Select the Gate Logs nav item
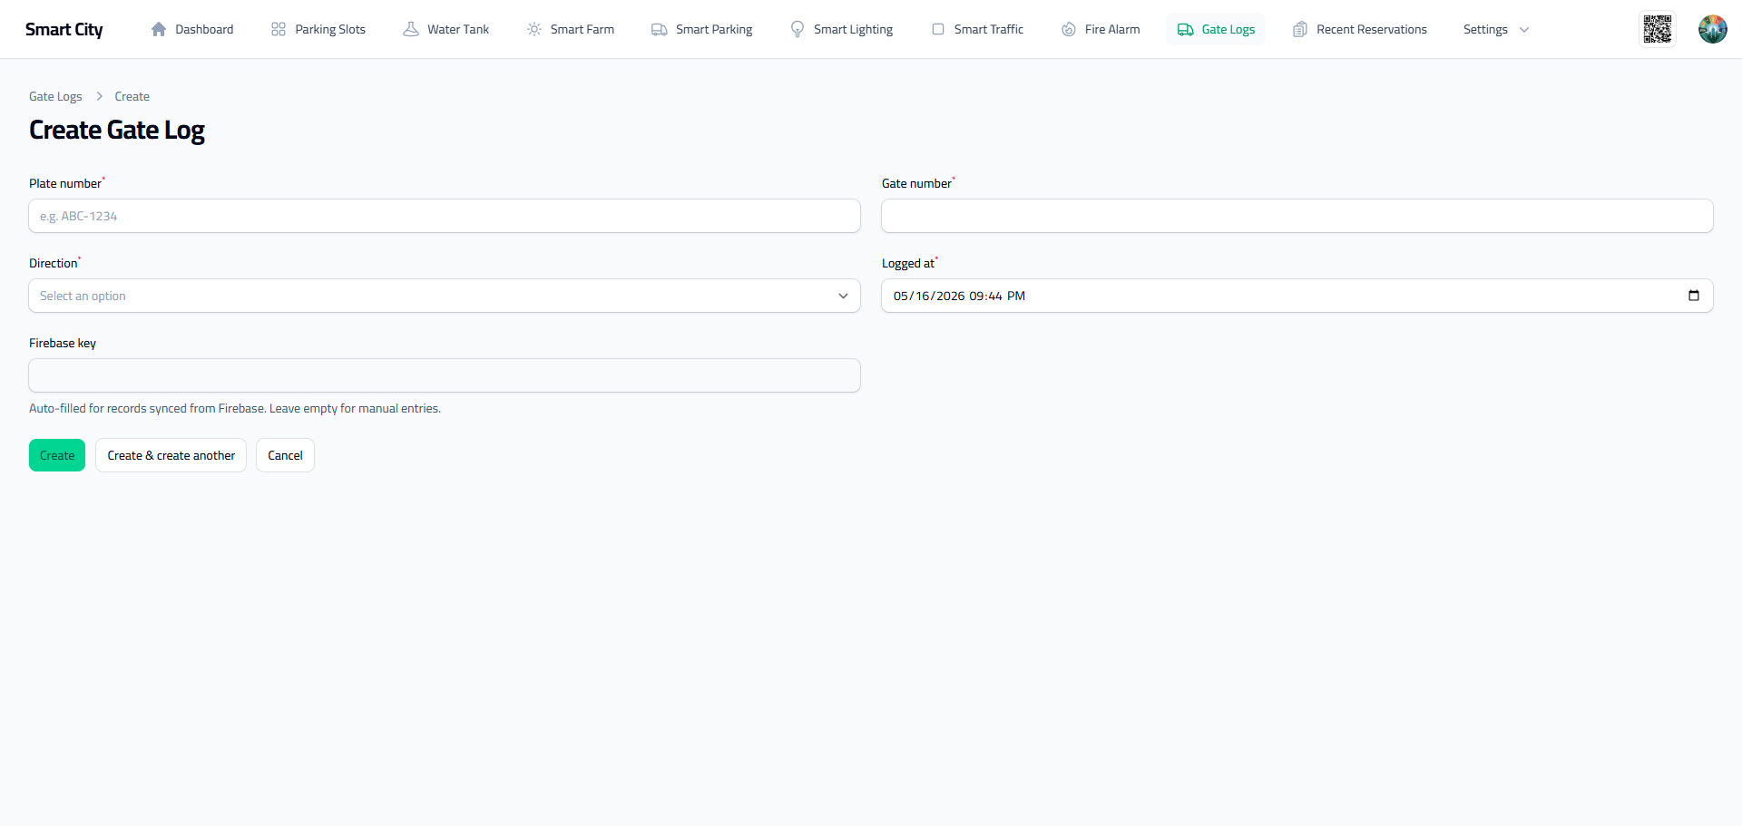The width and height of the screenshot is (1742, 826). pyautogui.click(x=1217, y=29)
